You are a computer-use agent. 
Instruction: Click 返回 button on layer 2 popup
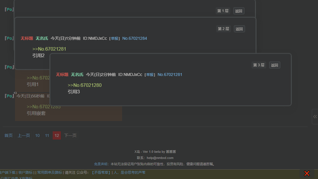(x=239, y=29)
